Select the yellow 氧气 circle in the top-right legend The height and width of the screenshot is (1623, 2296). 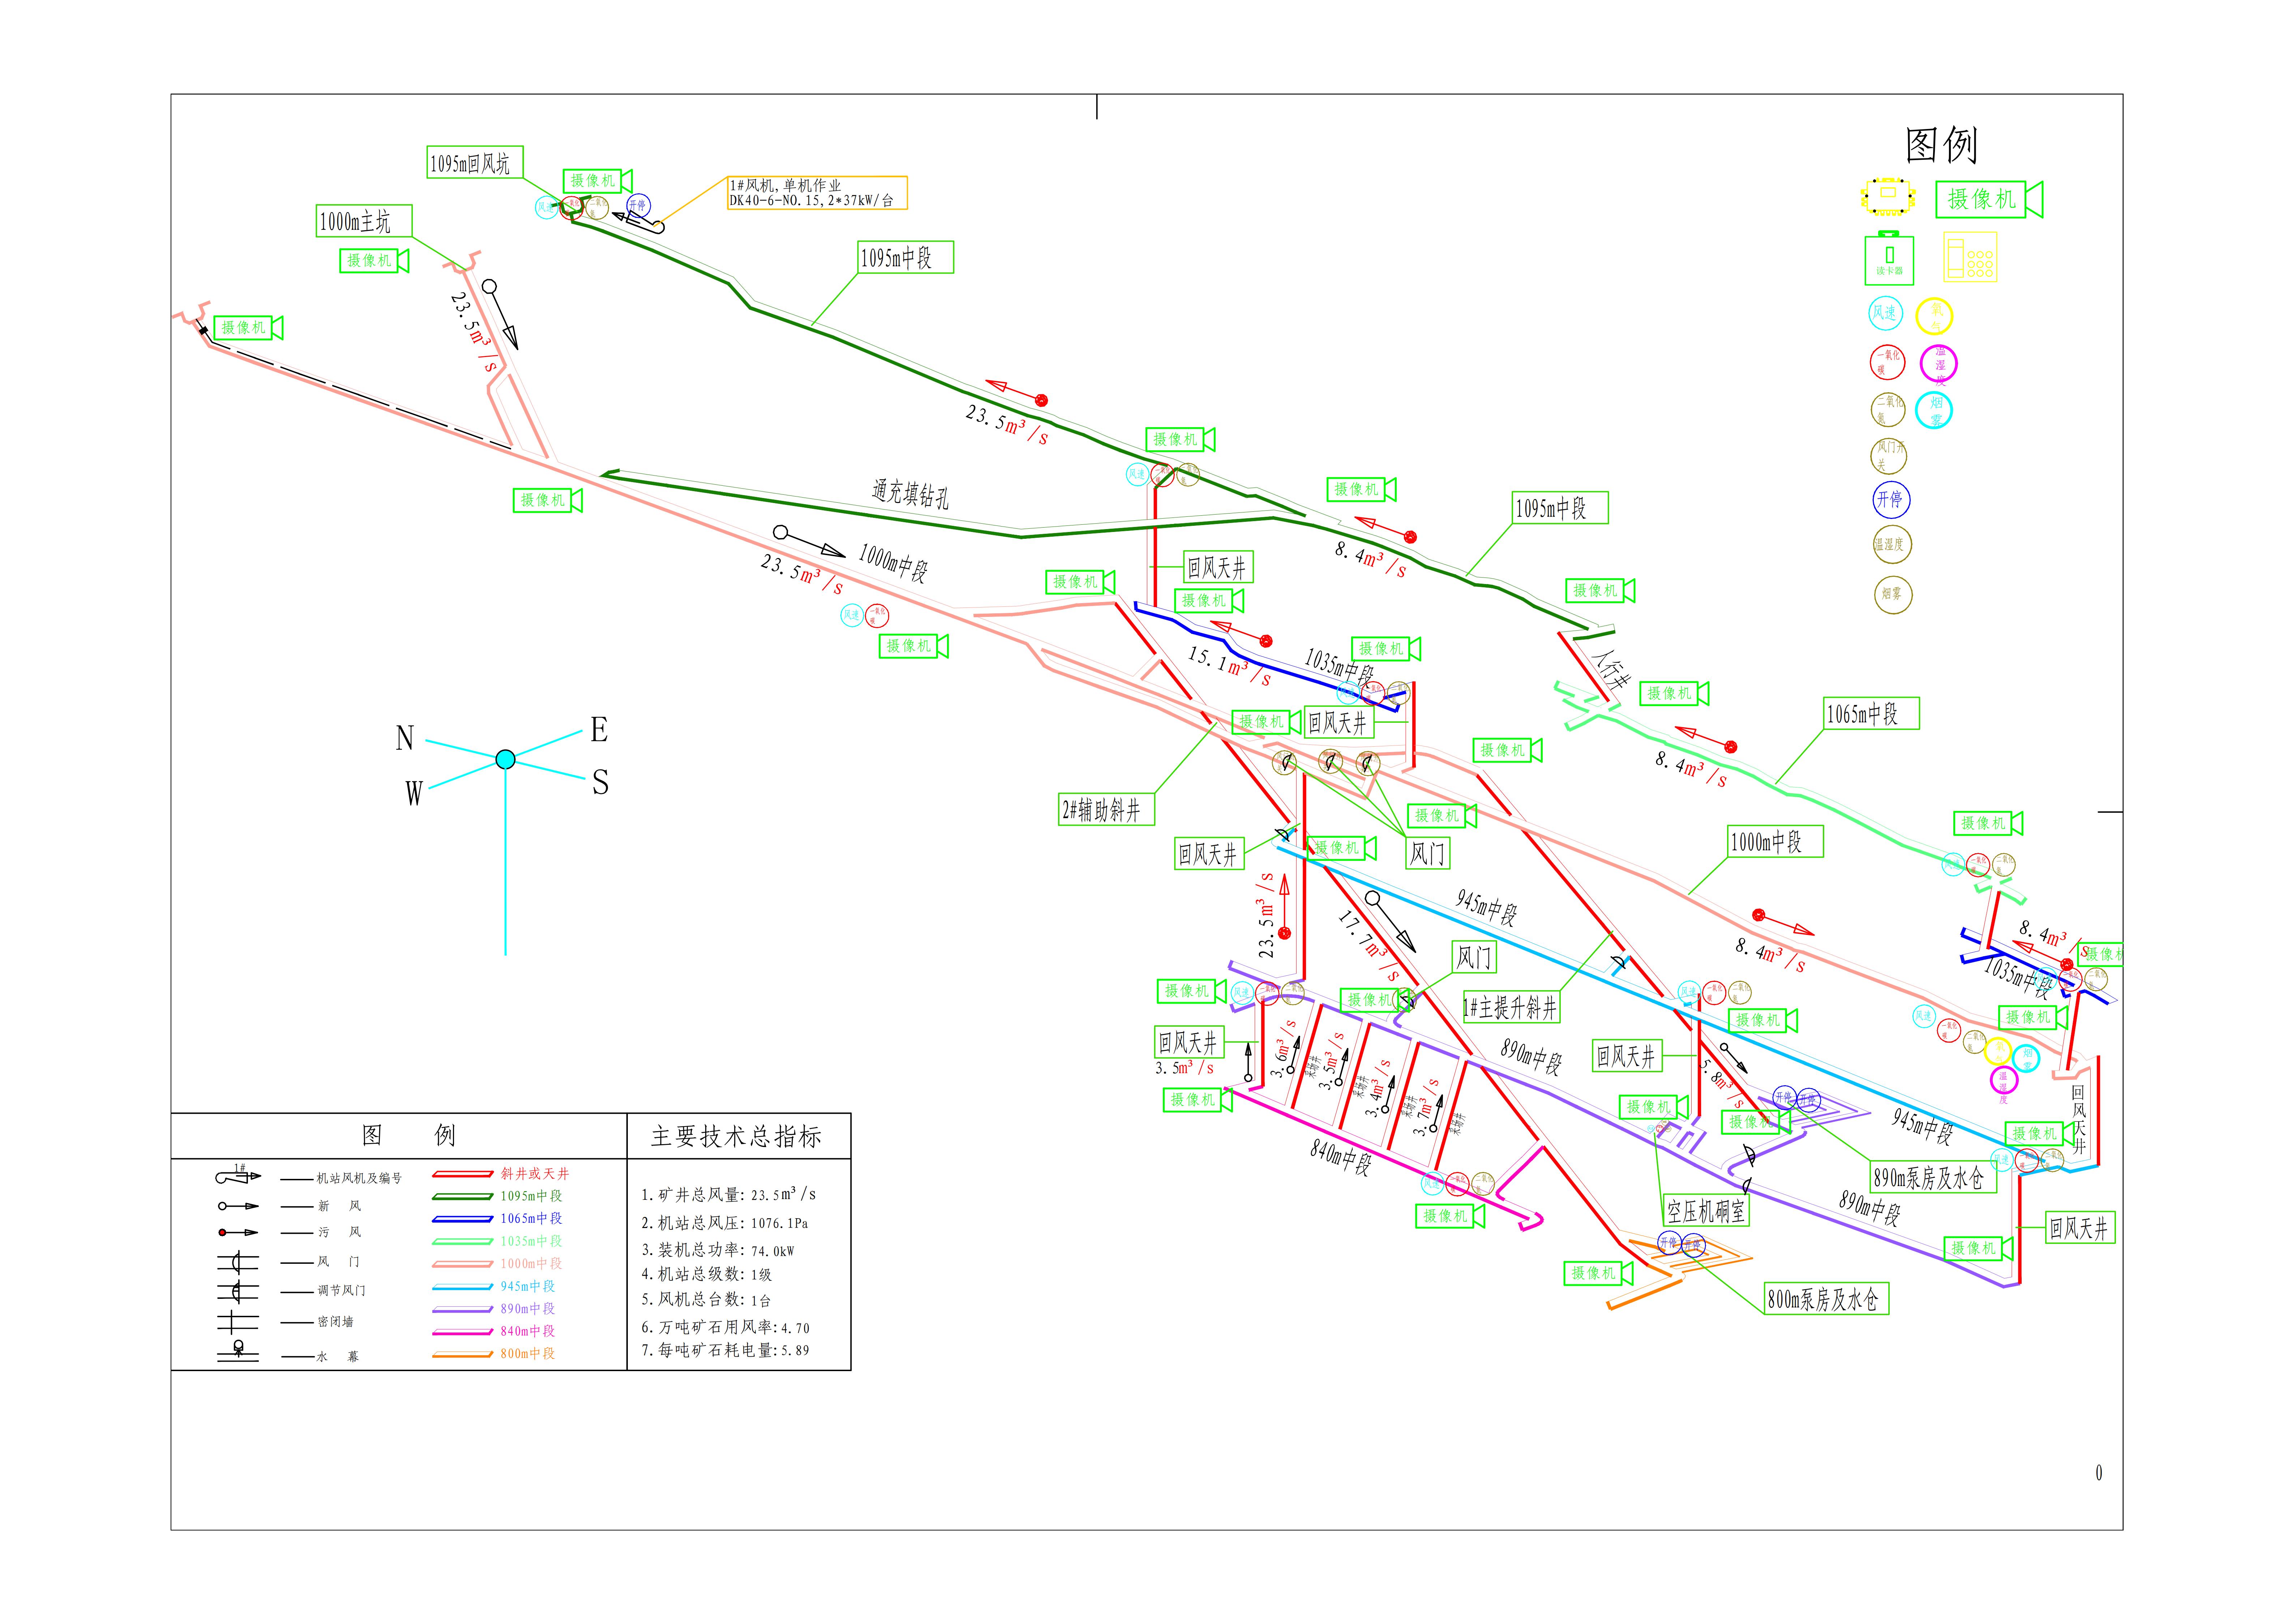point(1934,316)
